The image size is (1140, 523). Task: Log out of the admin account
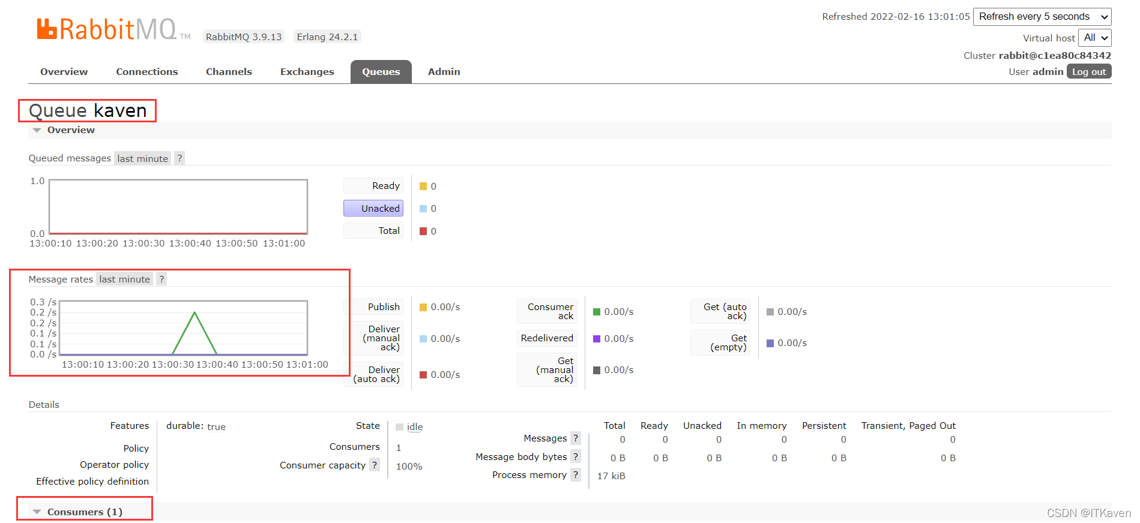coord(1089,72)
